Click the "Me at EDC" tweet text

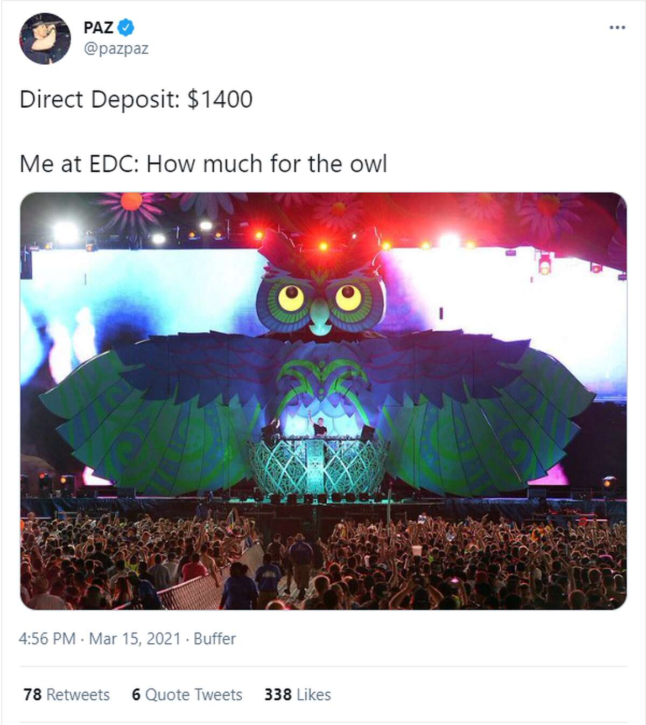(x=203, y=164)
